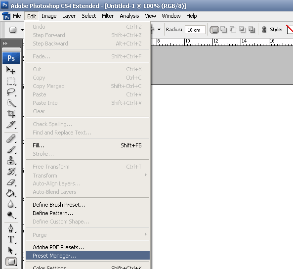The height and width of the screenshot is (269, 293).
Task: Enable the new shape area mode button
Action: 214,30
